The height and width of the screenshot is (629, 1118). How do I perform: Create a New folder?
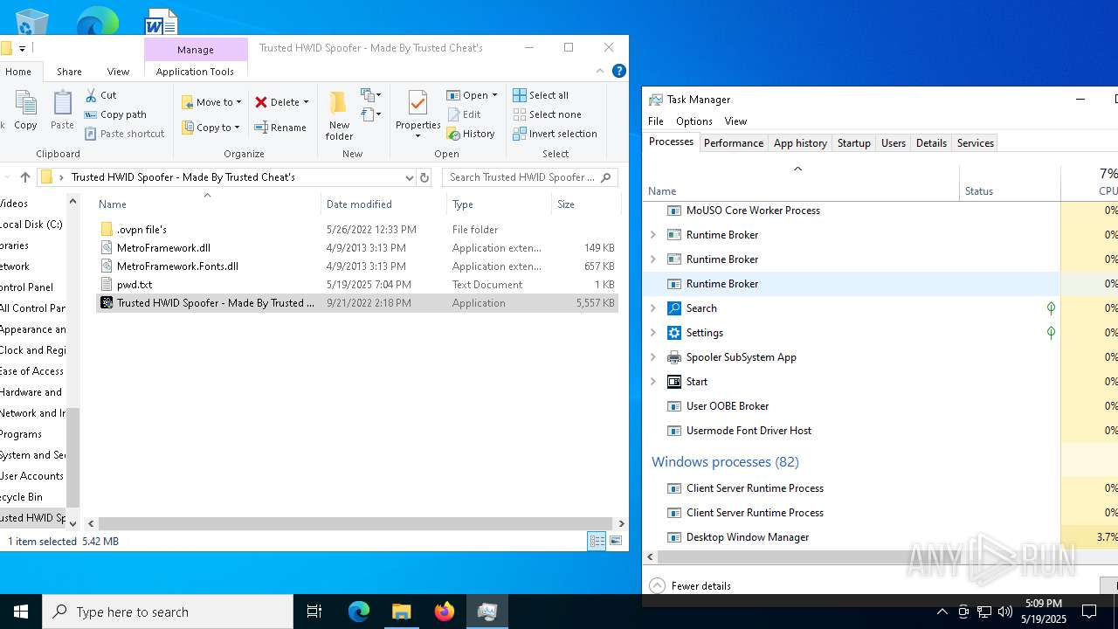coord(339,114)
